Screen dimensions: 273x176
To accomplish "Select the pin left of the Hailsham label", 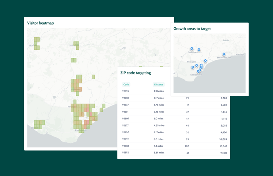I will (x=192, y=49).
